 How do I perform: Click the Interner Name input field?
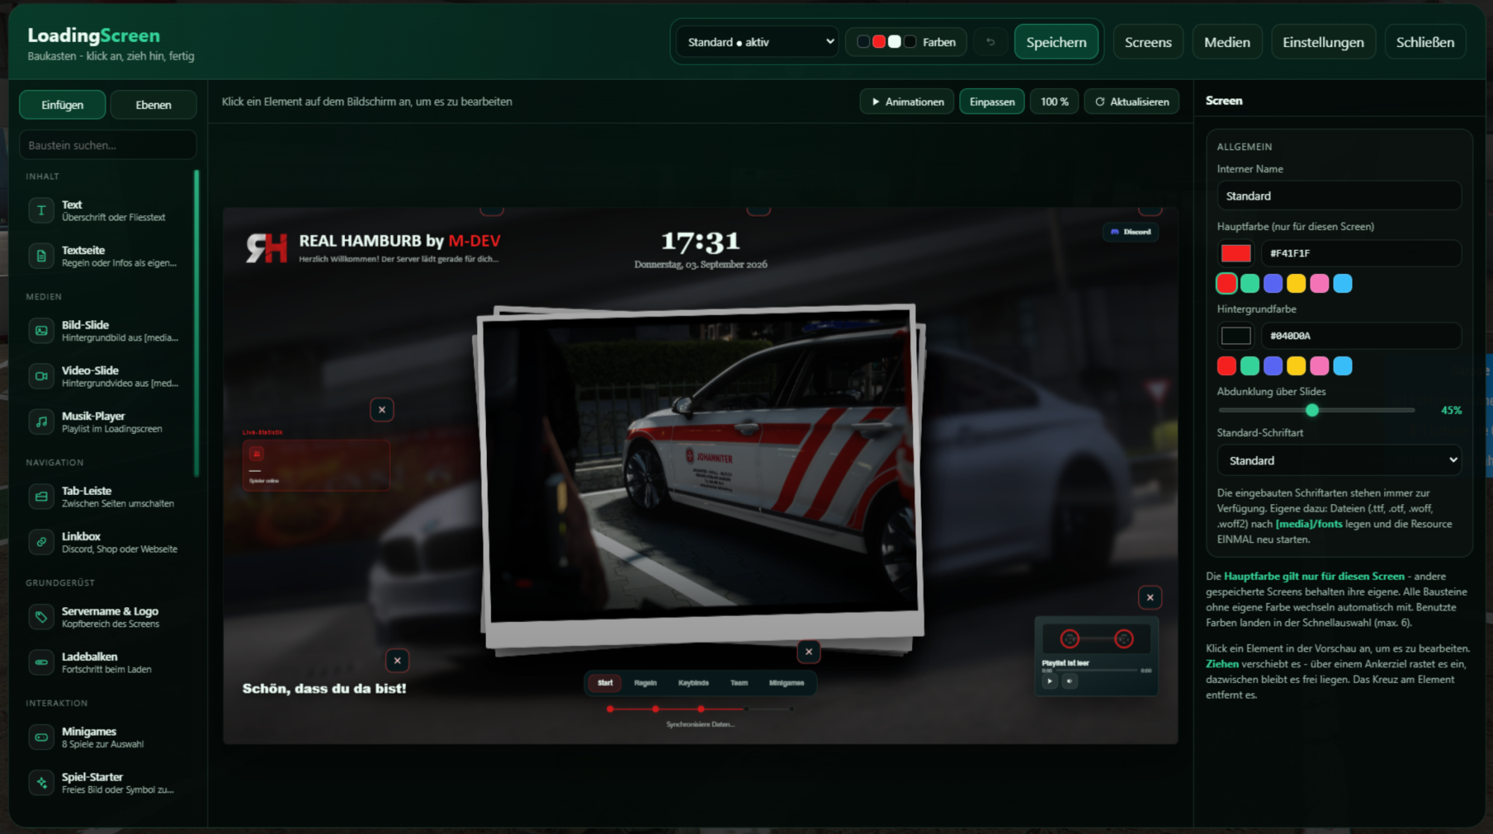point(1339,196)
